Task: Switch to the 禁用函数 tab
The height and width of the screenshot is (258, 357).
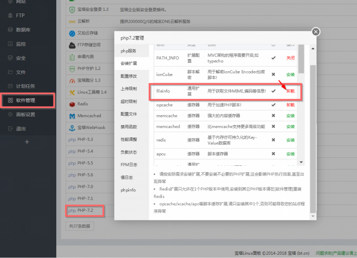Action: coord(129,127)
